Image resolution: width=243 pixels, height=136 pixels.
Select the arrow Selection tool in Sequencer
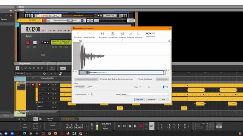(17, 68)
